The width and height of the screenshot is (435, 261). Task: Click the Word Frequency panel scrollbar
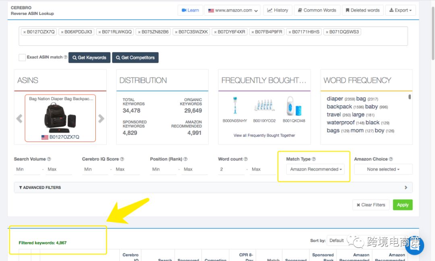coord(410,97)
